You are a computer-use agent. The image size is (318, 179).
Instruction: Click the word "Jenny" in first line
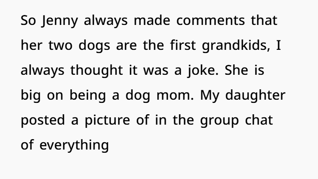(60, 21)
